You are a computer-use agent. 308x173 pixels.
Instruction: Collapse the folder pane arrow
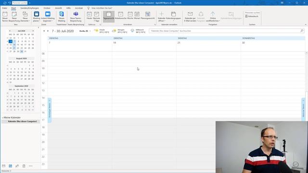[38, 28]
